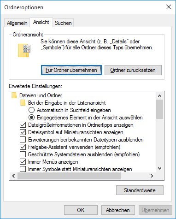Viewport: 176px width, 219px height.
Task: Select Bei der Eingabe in der Listenansicht
Action: (67, 103)
